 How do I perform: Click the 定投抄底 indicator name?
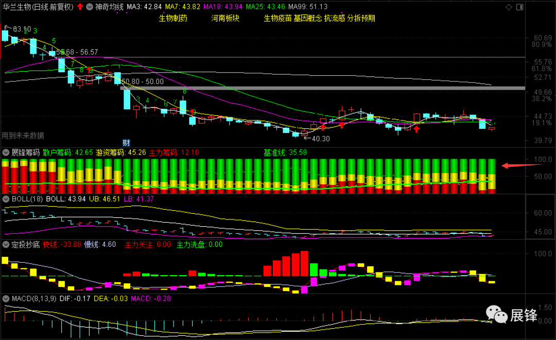coord(26,245)
